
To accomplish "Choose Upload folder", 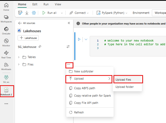I will [x=128, y=87].
